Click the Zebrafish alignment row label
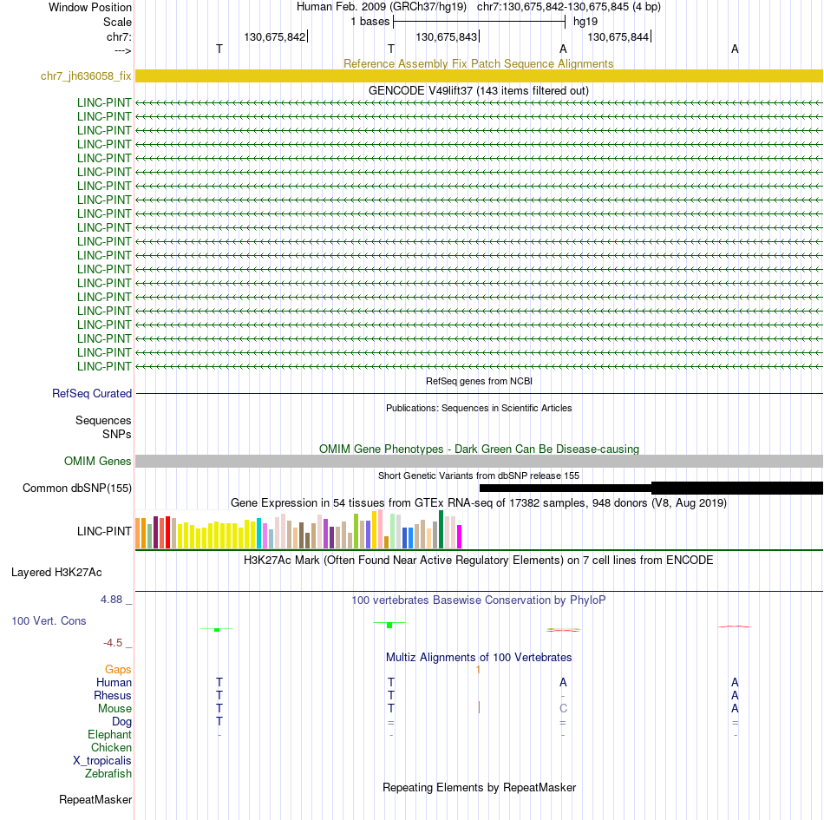 [108, 774]
